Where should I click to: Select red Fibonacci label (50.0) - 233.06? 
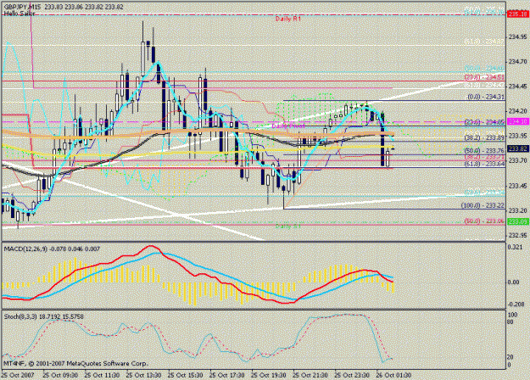tap(484, 221)
